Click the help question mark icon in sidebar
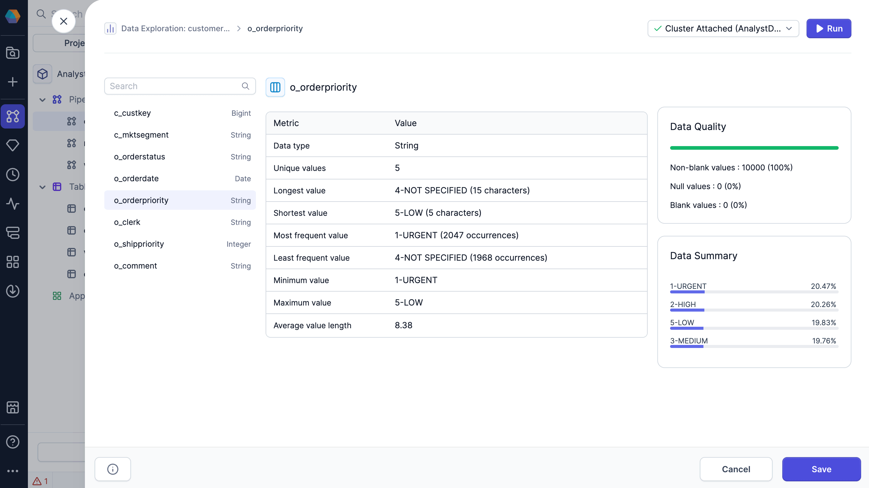 [13, 441]
